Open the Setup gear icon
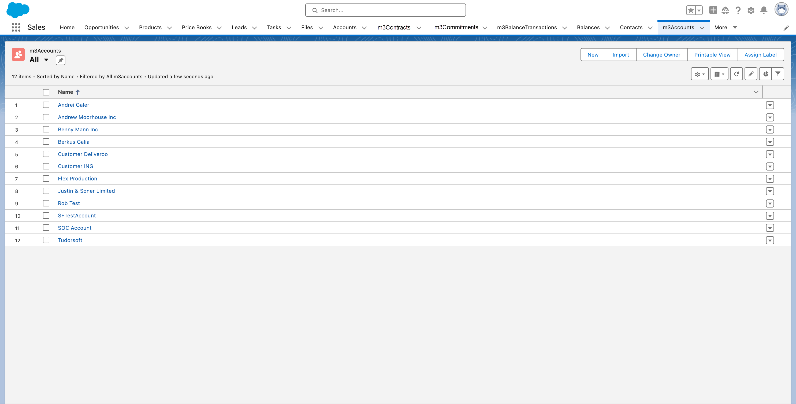This screenshot has height=404, width=796. (x=751, y=10)
